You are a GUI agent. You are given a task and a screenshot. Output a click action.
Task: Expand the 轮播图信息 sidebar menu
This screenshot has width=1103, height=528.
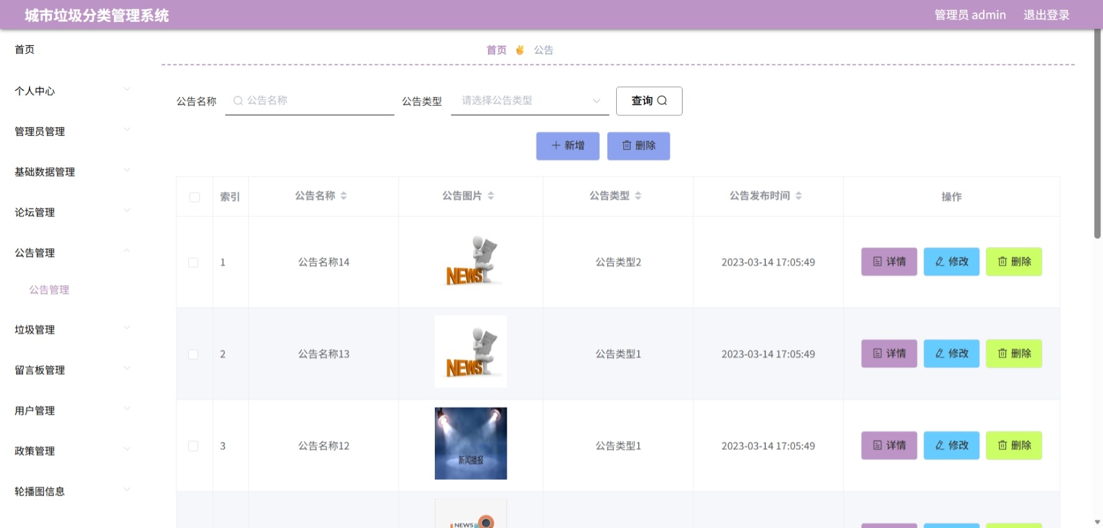[73, 491]
